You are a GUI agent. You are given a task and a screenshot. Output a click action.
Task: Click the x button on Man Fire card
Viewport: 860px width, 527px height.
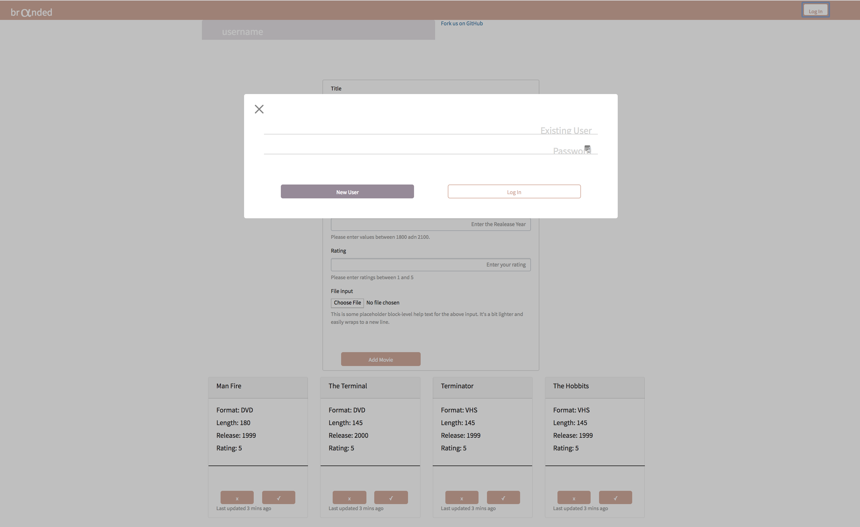point(237,497)
